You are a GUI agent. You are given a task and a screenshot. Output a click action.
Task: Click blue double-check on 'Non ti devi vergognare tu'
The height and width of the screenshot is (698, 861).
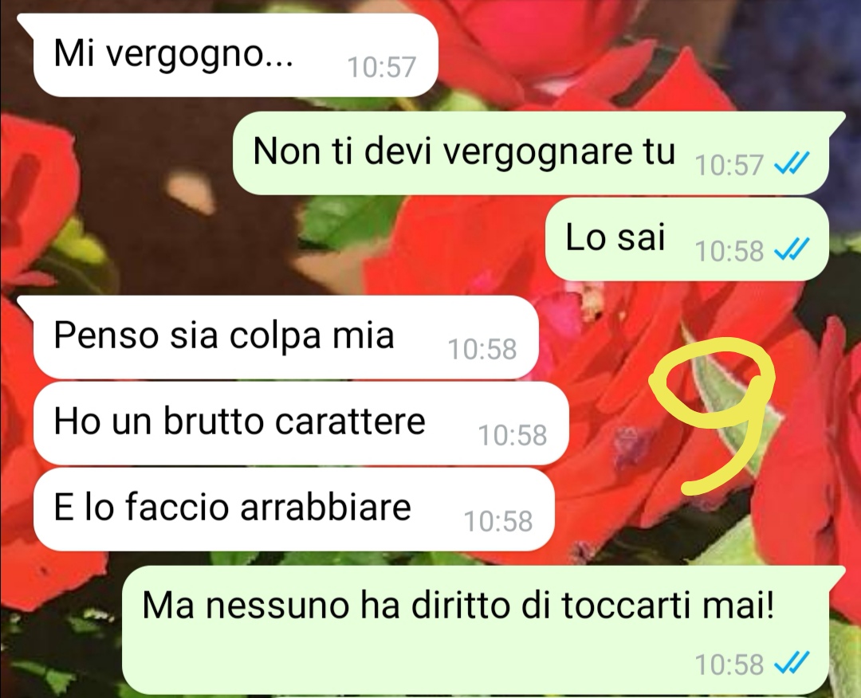792,163
